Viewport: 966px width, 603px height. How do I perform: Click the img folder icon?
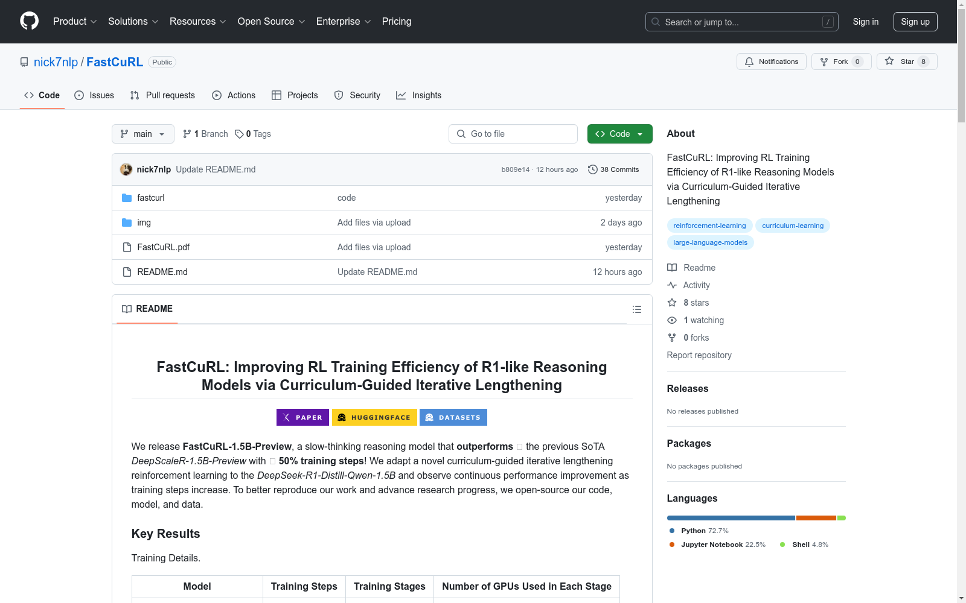tap(127, 223)
